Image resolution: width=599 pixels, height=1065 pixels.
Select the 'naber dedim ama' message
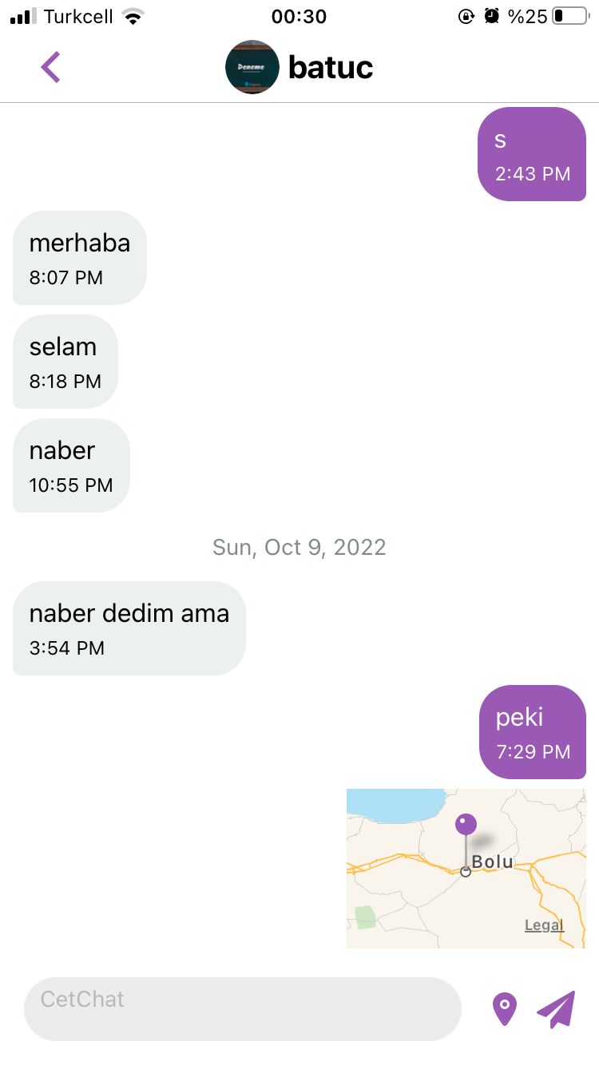(129, 628)
